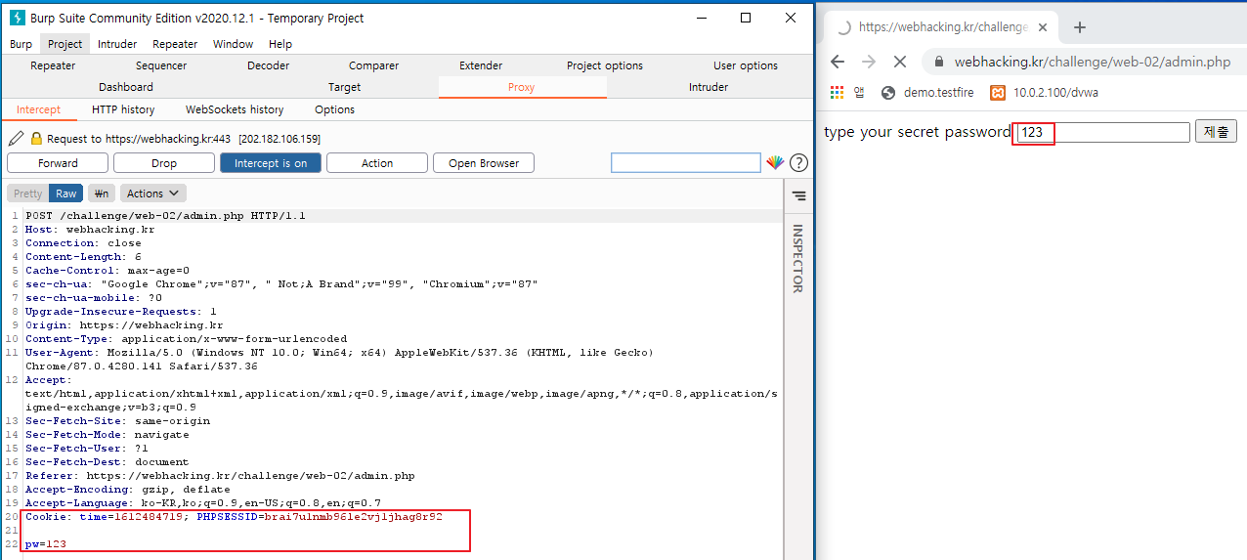The height and width of the screenshot is (560, 1247).
Task: Click the pw=123 body line
Action: tap(46, 544)
